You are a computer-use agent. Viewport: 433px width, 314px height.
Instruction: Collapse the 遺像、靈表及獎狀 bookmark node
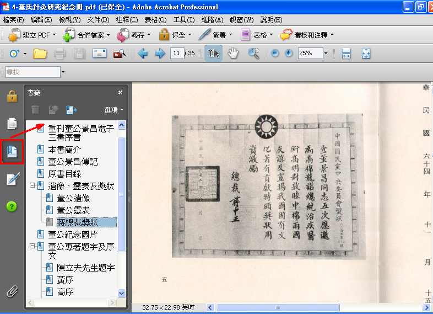33,185
